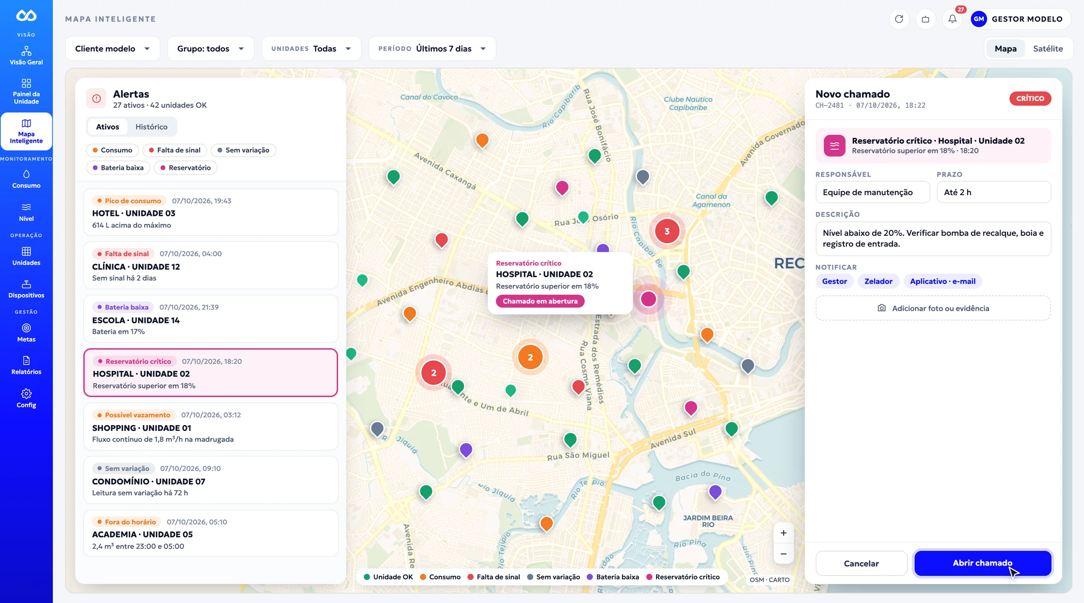The height and width of the screenshot is (603, 1084).
Task: Click the Descrição text field
Action: (933, 238)
